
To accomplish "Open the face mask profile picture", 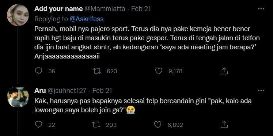I will click(x=18, y=15).
